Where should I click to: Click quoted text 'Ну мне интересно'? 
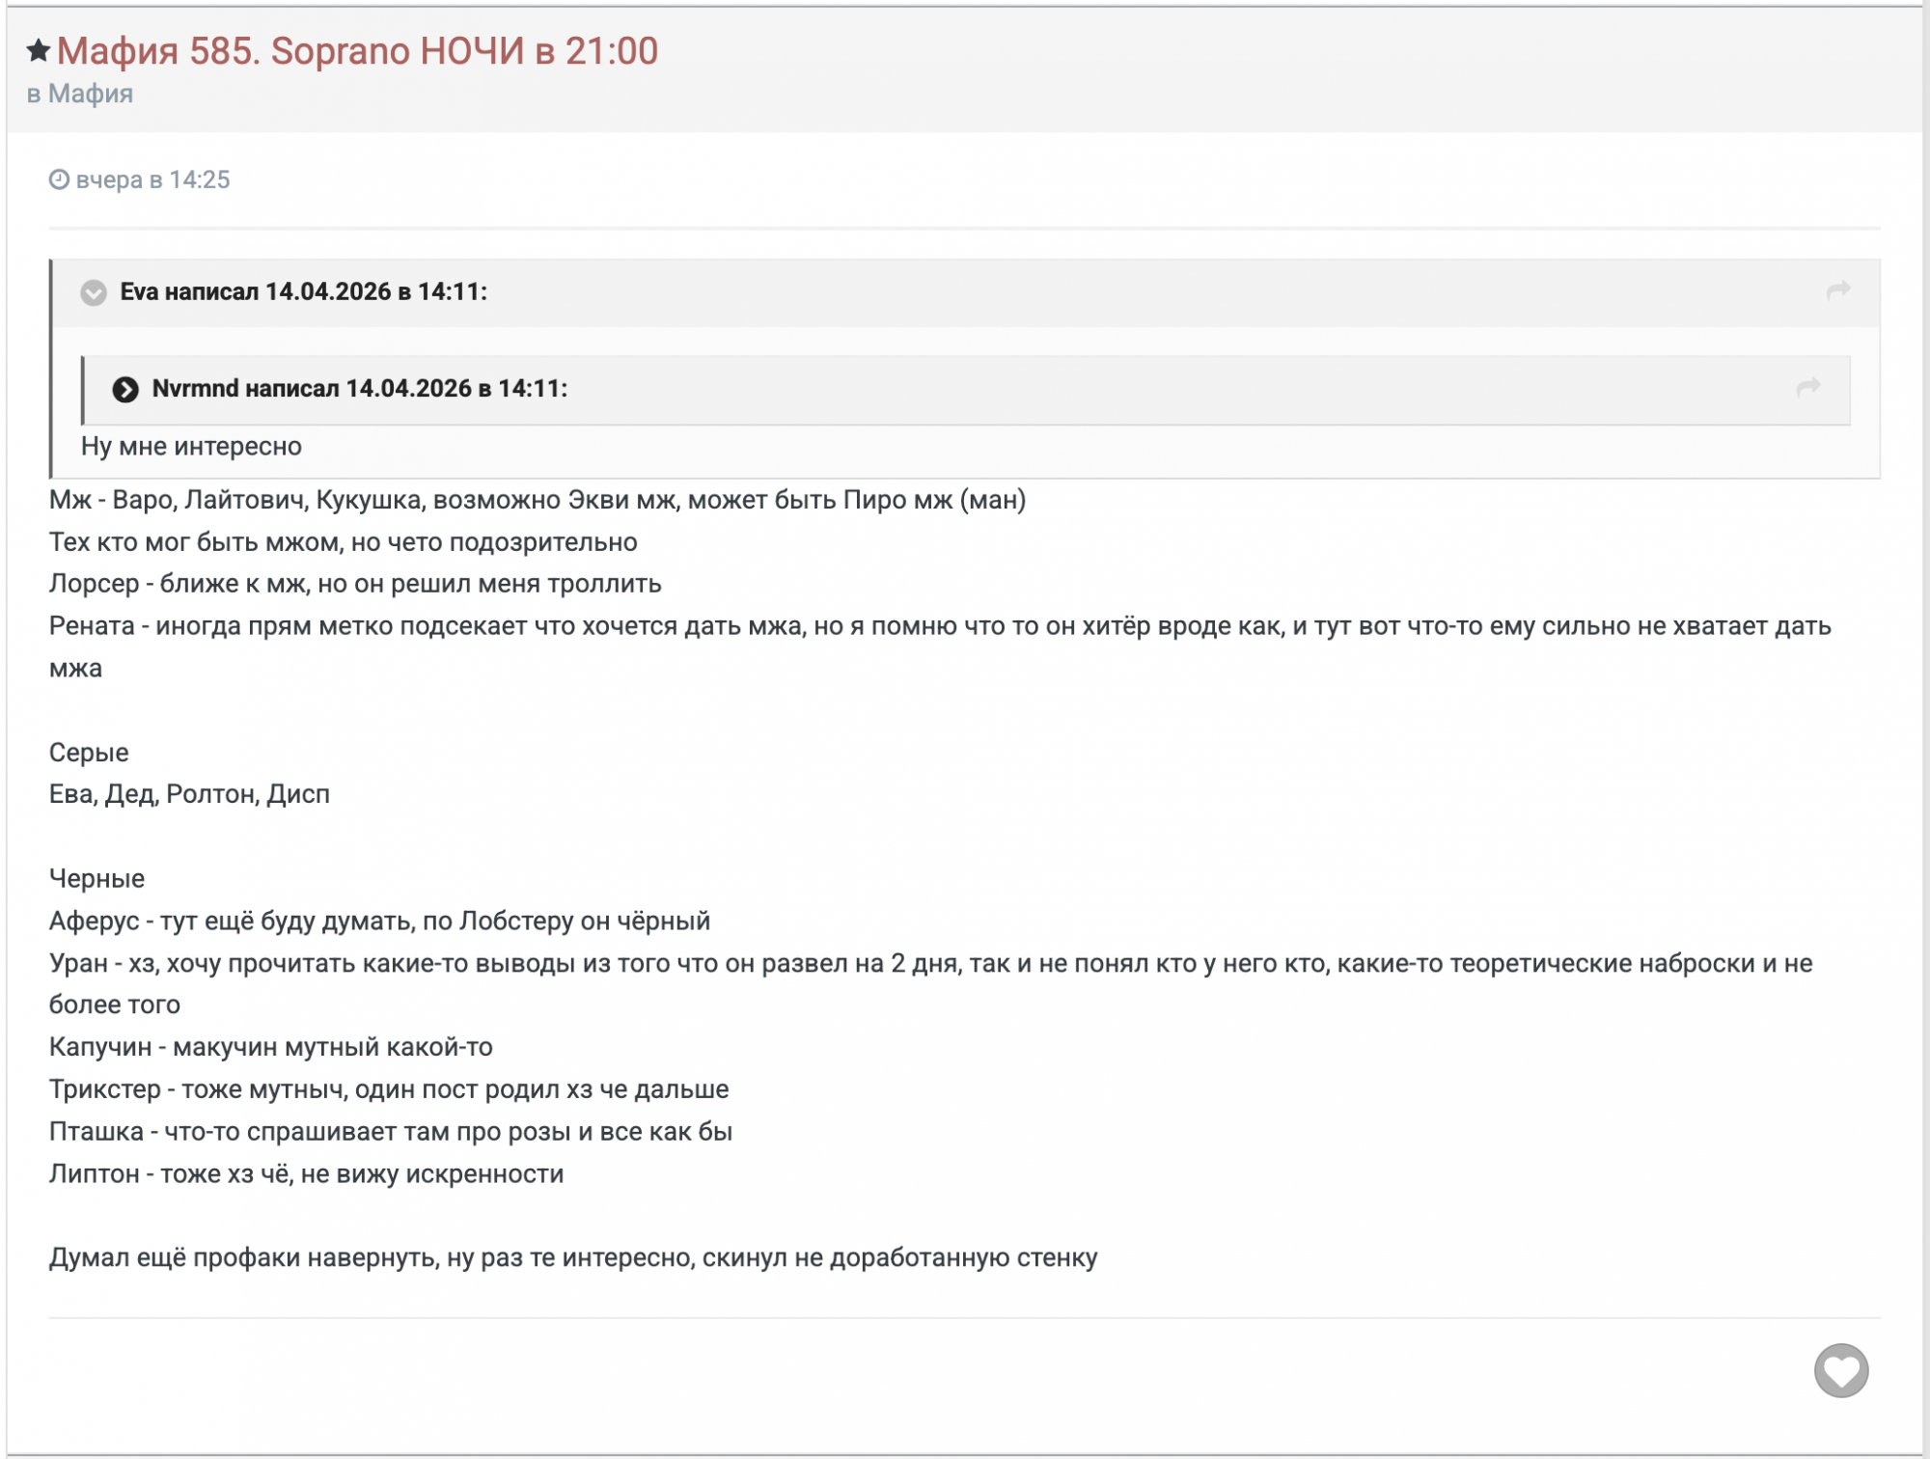[191, 446]
